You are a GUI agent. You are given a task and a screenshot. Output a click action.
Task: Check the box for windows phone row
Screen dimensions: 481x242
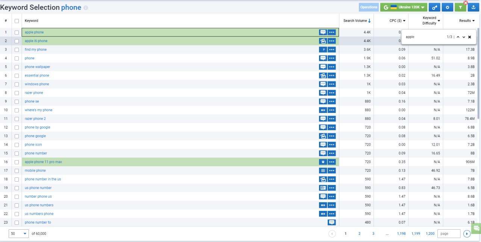tap(17, 84)
